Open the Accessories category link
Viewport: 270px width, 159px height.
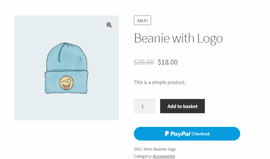tap(164, 156)
